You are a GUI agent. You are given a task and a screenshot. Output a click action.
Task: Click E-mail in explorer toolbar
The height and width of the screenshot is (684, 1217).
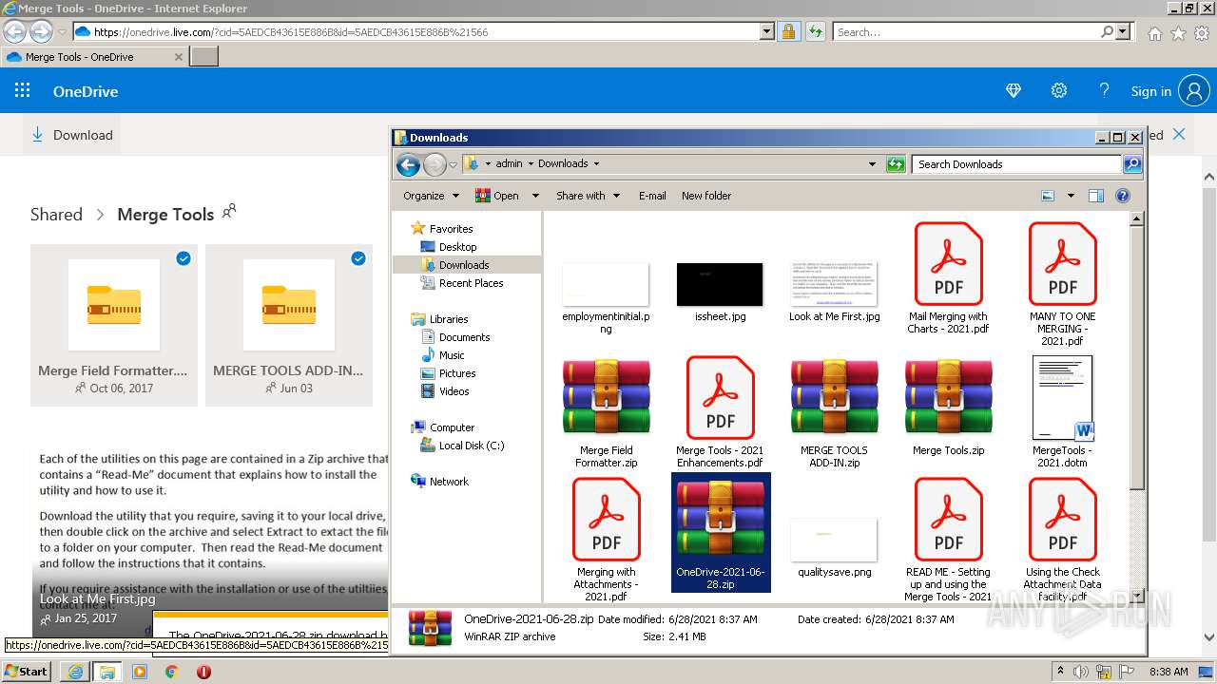point(652,196)
